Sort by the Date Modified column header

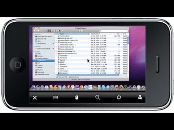(x=100, y=34)
